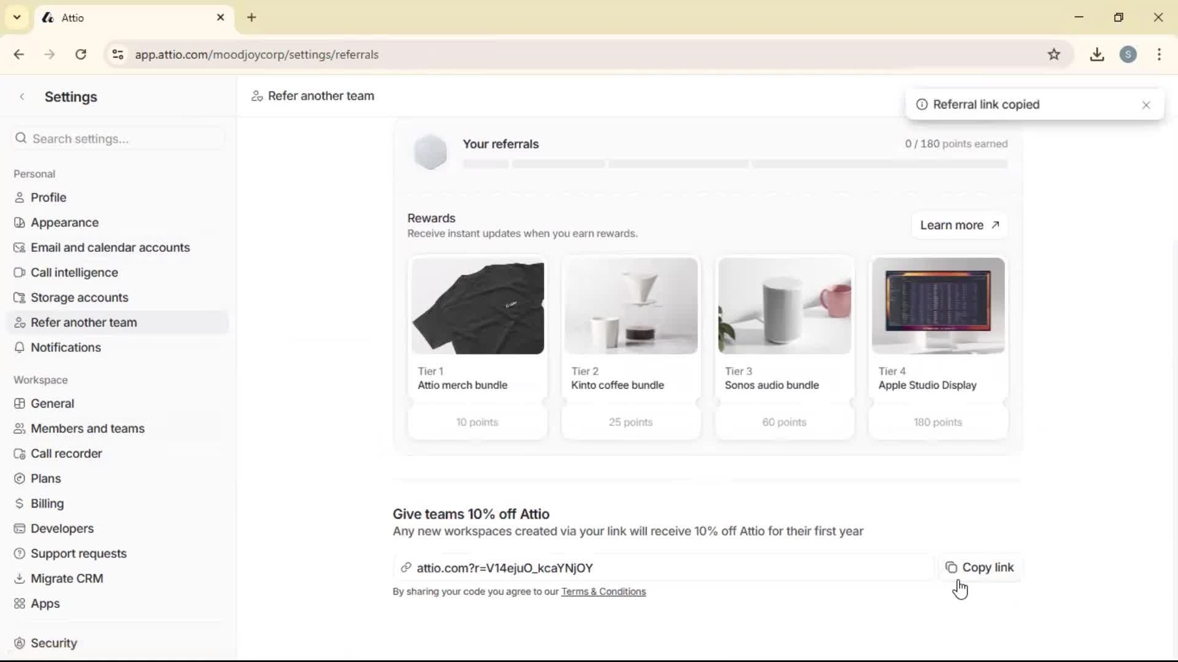The image size is (1178, 662).
Task: Open the Chrome three-dot menu
Action: (x=1160, y=54)
